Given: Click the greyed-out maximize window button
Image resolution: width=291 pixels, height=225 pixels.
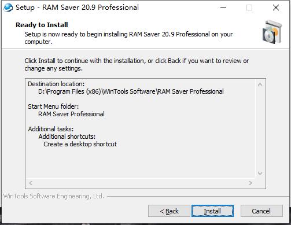Looking at the screenshot, I should pos(249,8).
